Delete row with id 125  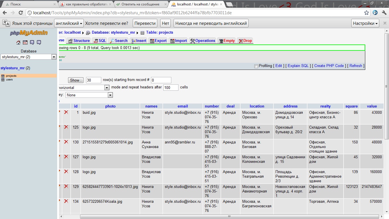pyautogui.click(x=66, y=127)
